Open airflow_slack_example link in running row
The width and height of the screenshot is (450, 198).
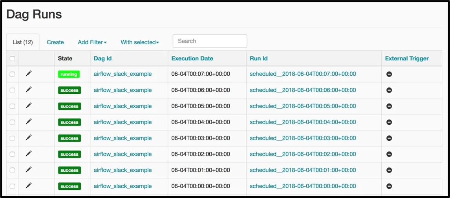point(123,74)
